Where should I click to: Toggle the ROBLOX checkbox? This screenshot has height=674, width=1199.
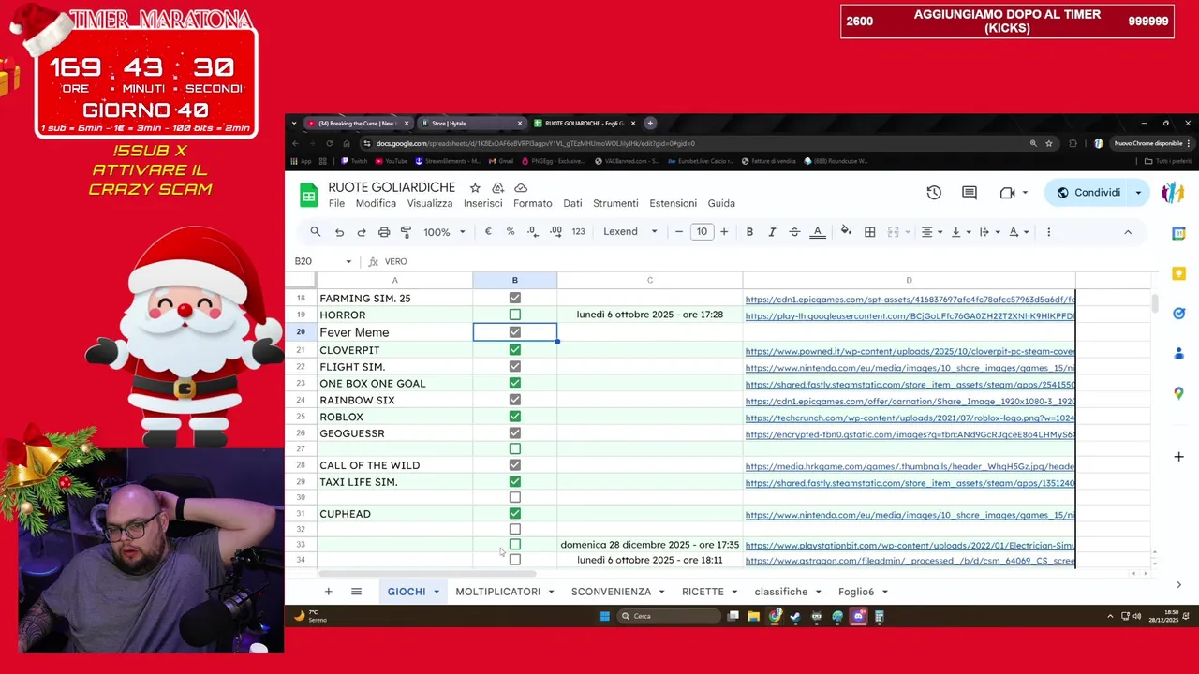coord(514,417)
